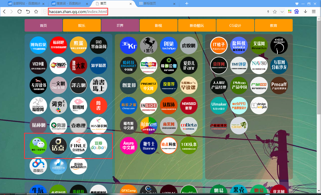321x195 pixels.
Task: Open the IT桔子 site icon
Action: pyautogui.click(x=219, y=45)
